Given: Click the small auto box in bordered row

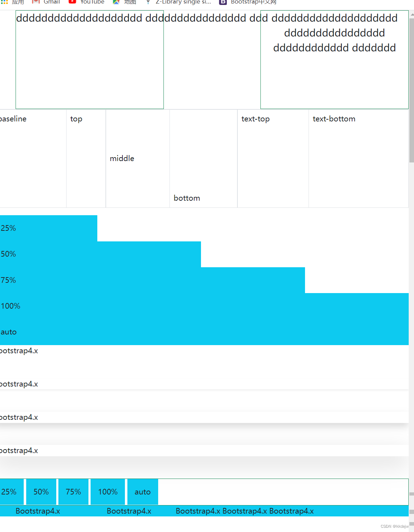Looking at the screenshot, I should click(143, 492).
